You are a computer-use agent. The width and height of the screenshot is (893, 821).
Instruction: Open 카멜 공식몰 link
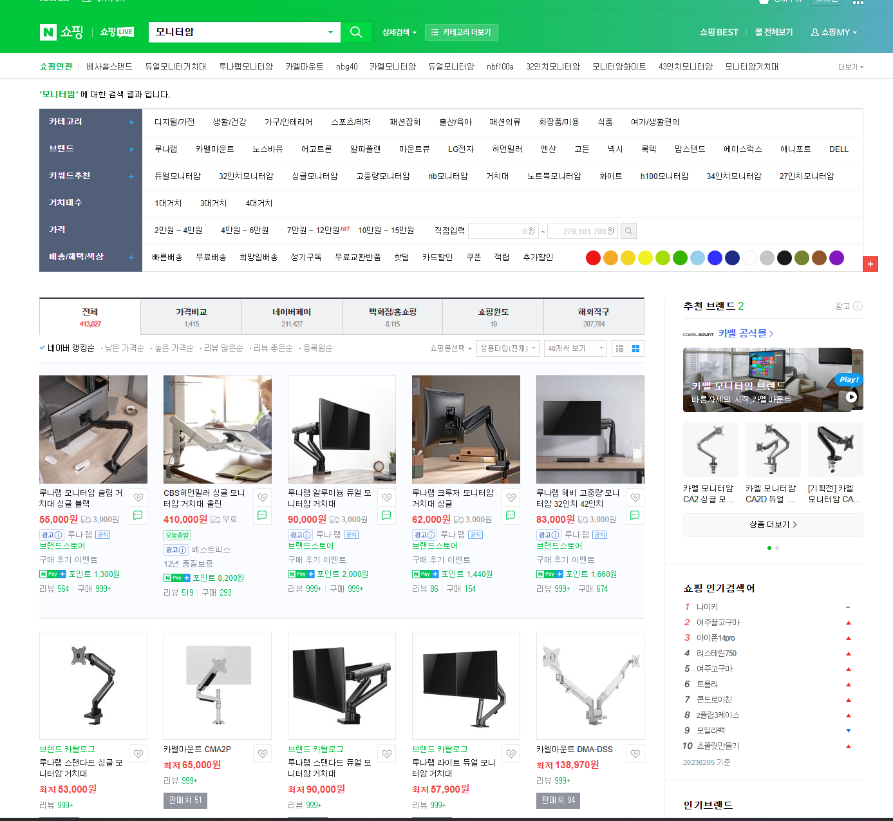click(x=746, y=334)
